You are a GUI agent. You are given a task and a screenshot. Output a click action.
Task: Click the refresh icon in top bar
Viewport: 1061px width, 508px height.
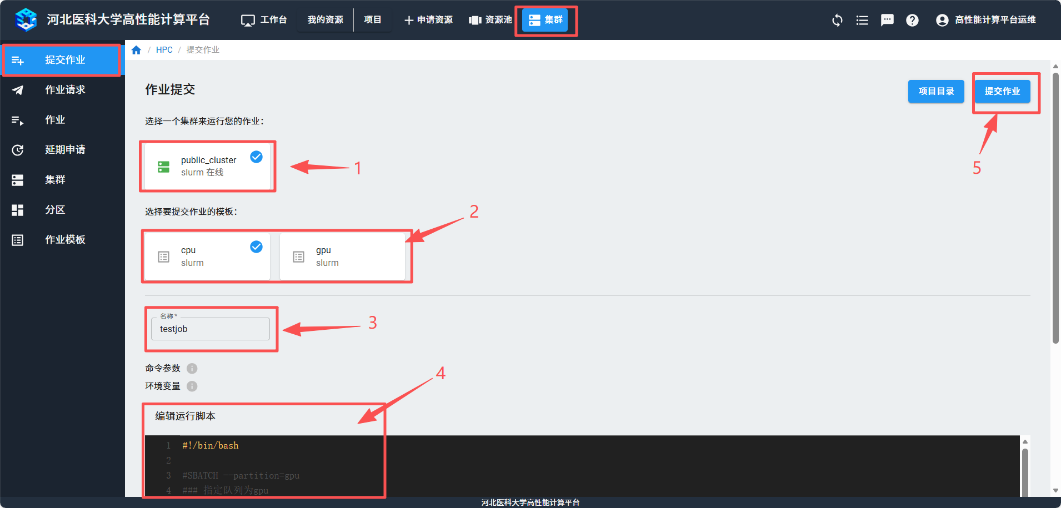pyautogui.click(x=837, y=21)
